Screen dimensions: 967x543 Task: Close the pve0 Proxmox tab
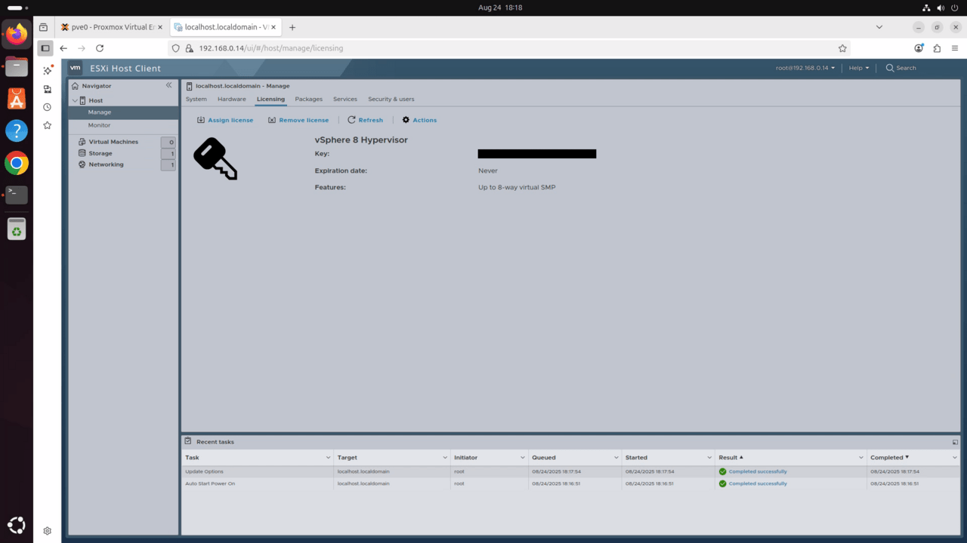pos(159,27)
